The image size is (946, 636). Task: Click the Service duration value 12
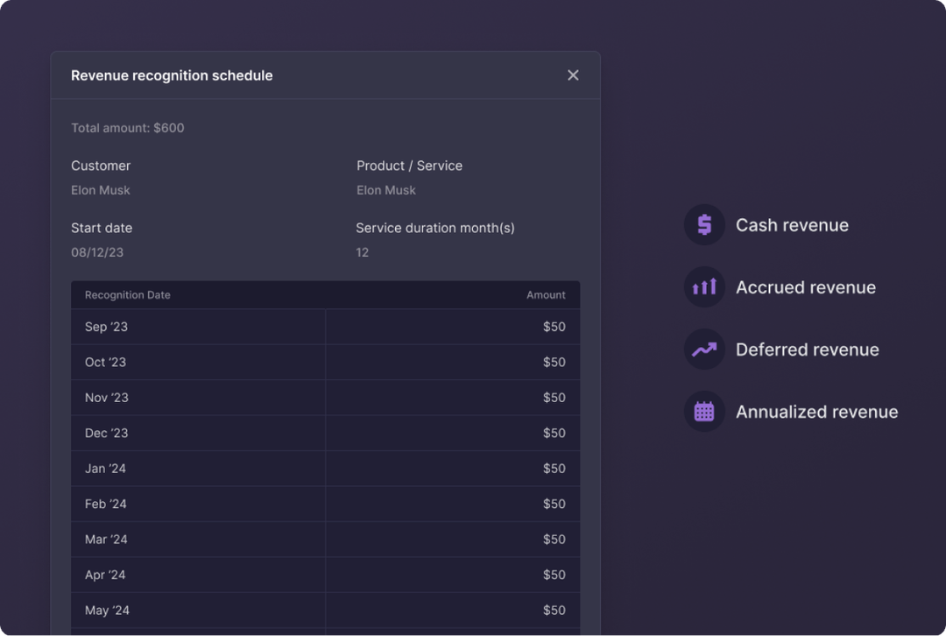click(363, 252)
